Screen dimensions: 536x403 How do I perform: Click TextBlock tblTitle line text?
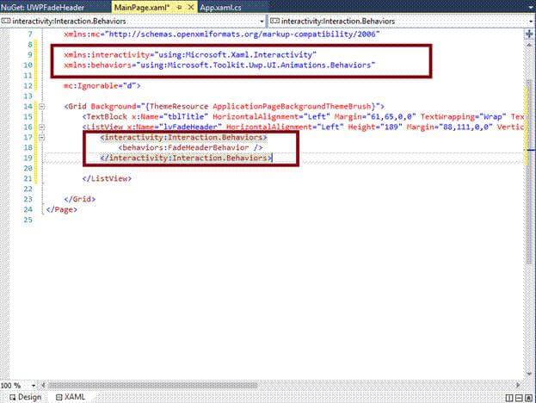click(303, 116)
